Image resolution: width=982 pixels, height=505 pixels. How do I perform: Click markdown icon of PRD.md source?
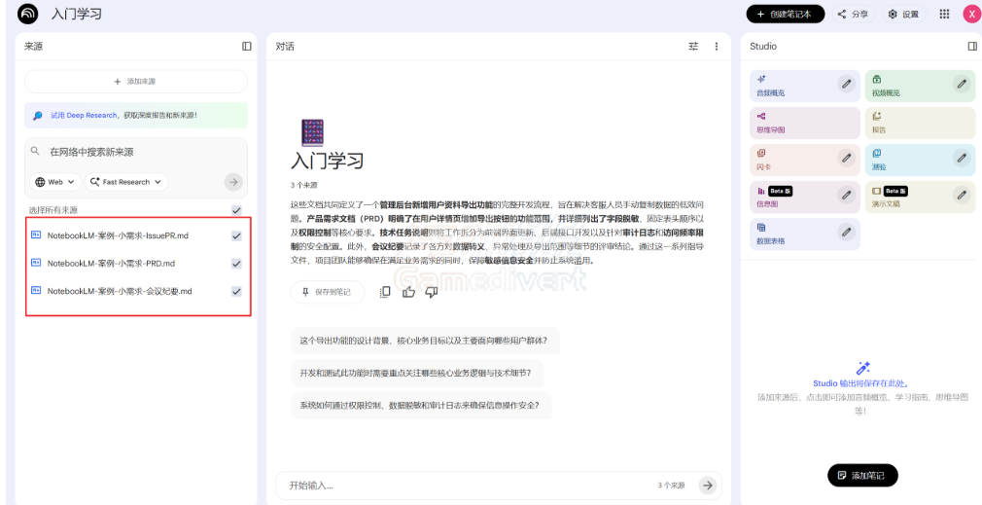[36, 263]
